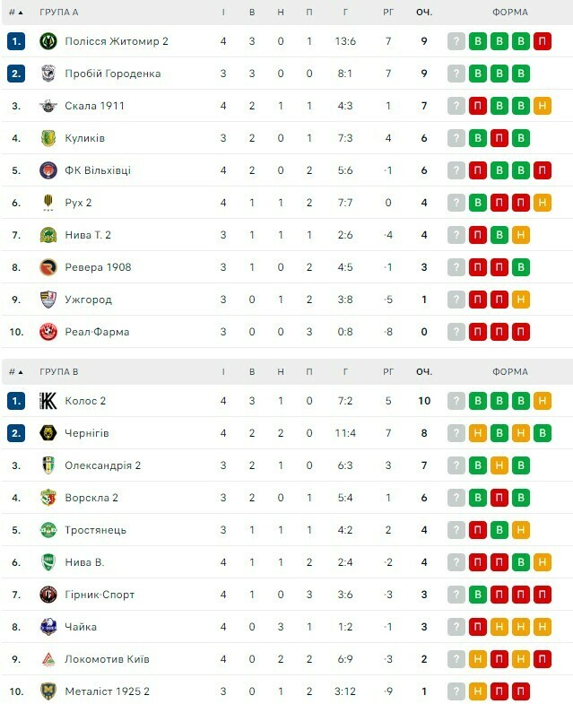Screen dimensions: 573x704
Task: Sort Group A by points column ОЧ.
Action: (x=424, y=13)
